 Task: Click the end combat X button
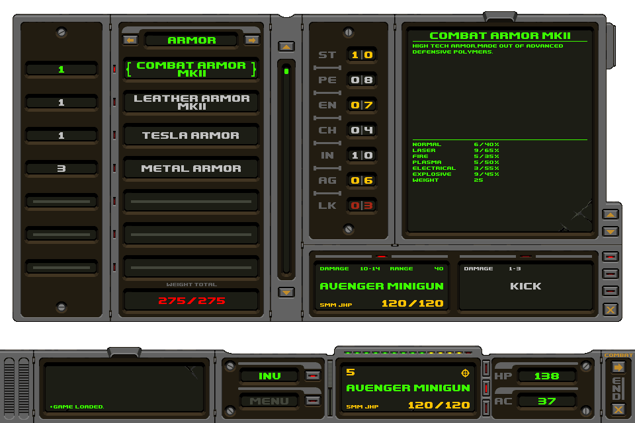[x=618, y=410]
